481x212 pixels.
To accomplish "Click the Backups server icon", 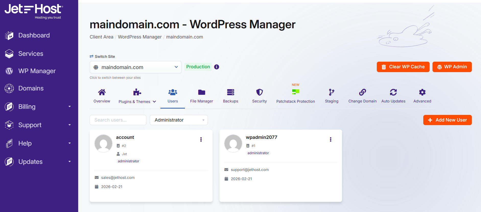I will tap(231, 92).
